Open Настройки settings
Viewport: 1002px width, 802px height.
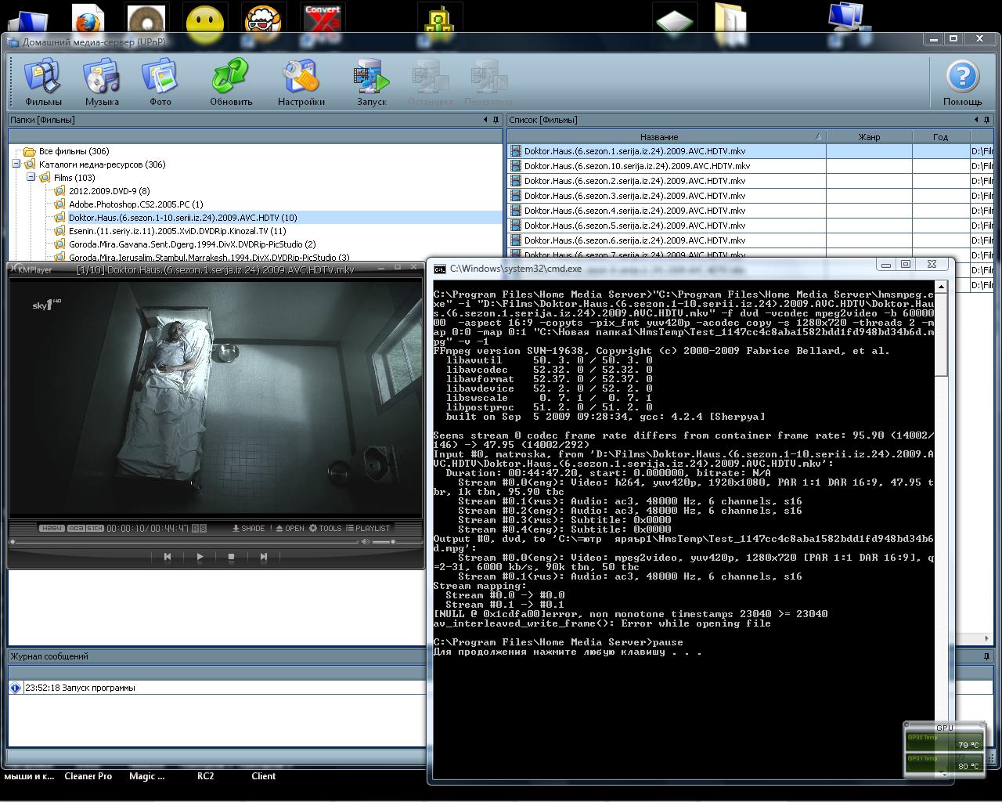coord(301,82)
